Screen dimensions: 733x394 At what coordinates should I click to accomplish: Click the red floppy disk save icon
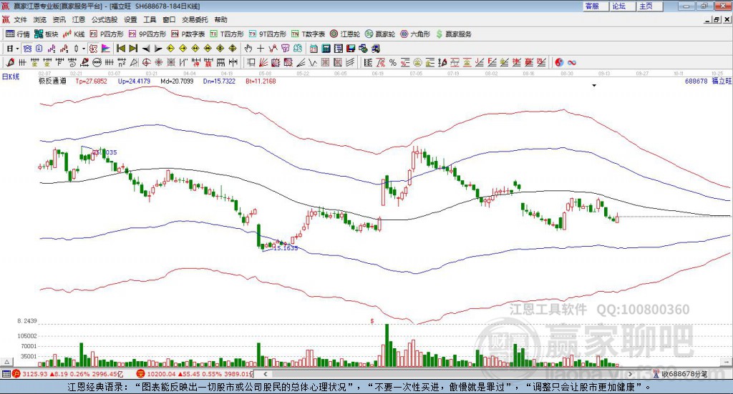coord(351,49)
